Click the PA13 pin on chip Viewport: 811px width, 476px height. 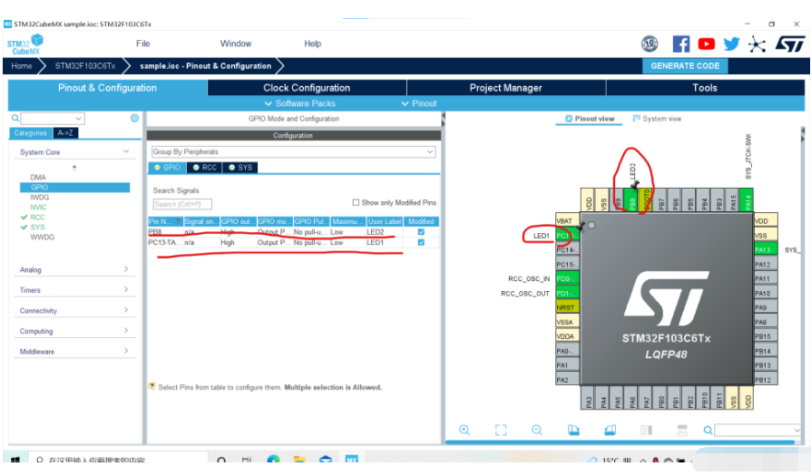(766, 249)
